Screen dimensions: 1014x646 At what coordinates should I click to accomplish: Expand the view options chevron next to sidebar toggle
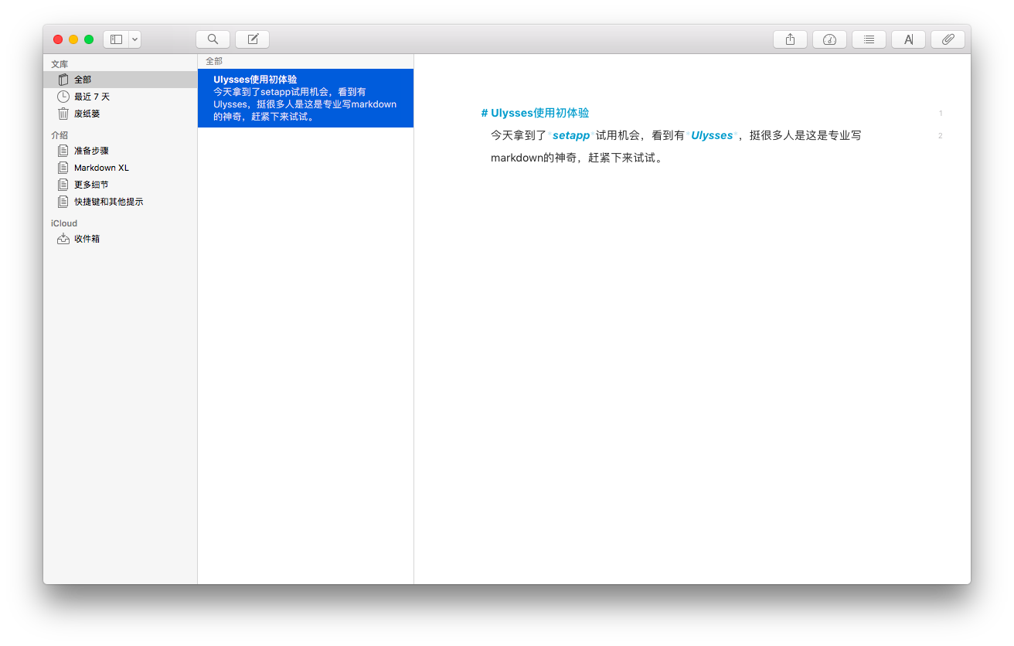pos(134,39)
